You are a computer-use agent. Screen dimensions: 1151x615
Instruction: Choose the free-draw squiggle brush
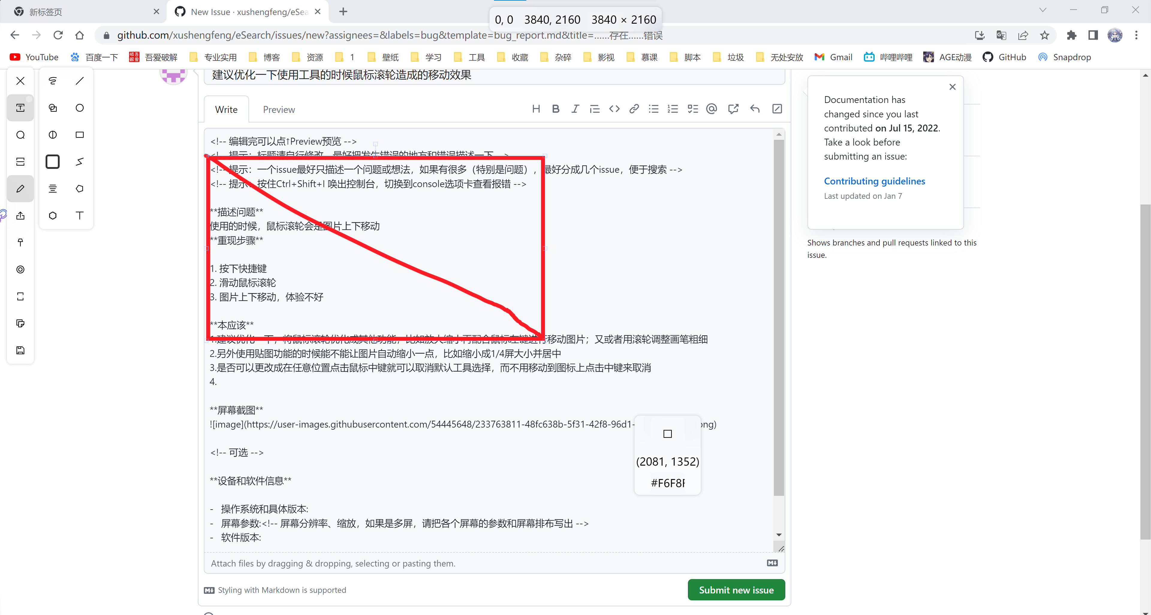point(53,81)
